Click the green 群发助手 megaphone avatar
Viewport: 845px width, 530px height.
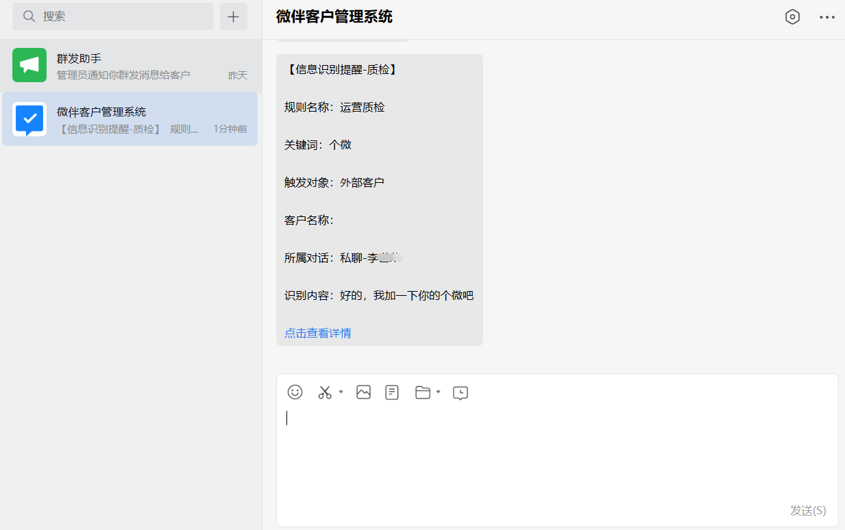click(29, 65)
